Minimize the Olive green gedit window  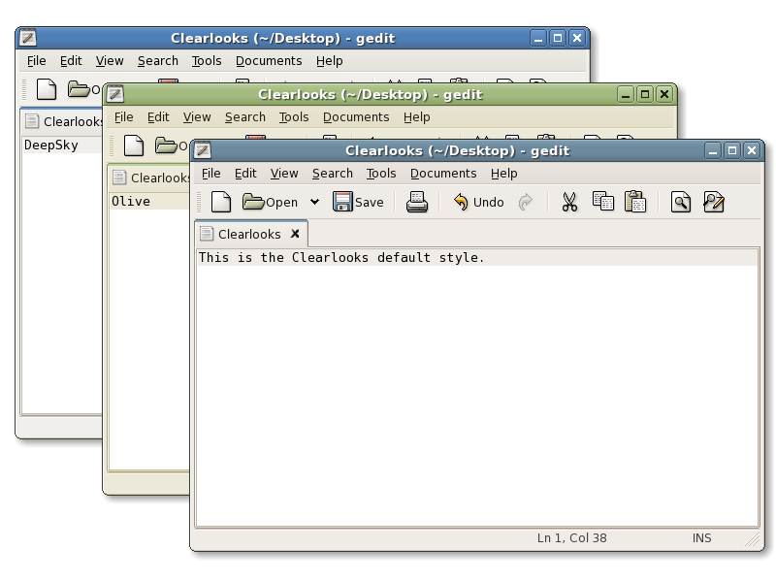pos(626,94)
